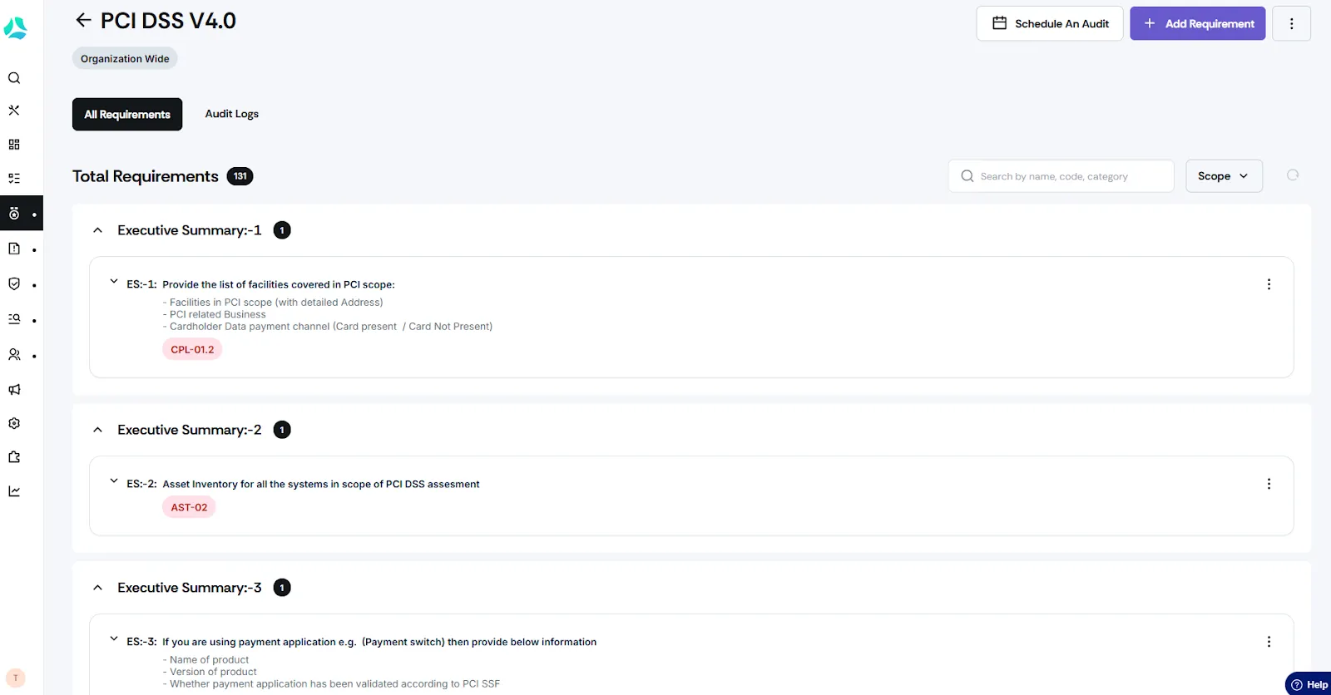Click the ES:-3 payment application requirement text

379,642
